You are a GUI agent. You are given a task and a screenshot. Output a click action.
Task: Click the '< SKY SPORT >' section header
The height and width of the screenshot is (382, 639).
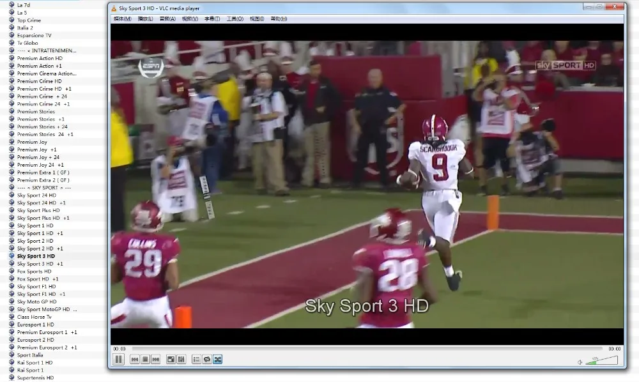coord(44,188)
